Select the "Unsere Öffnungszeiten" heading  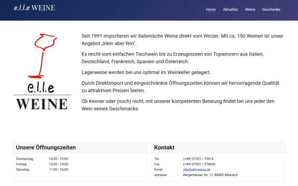coord(46,147)
